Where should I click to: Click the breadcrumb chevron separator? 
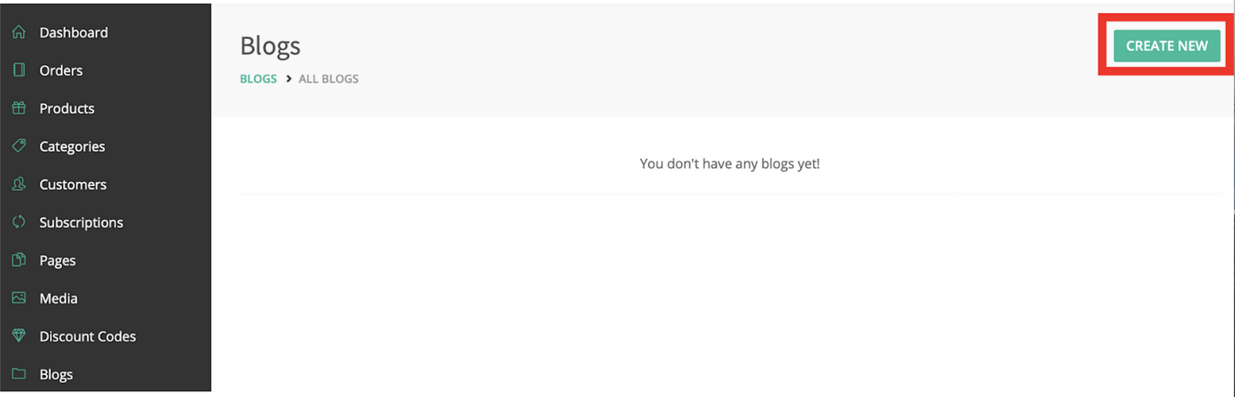[x=289, y=78]
